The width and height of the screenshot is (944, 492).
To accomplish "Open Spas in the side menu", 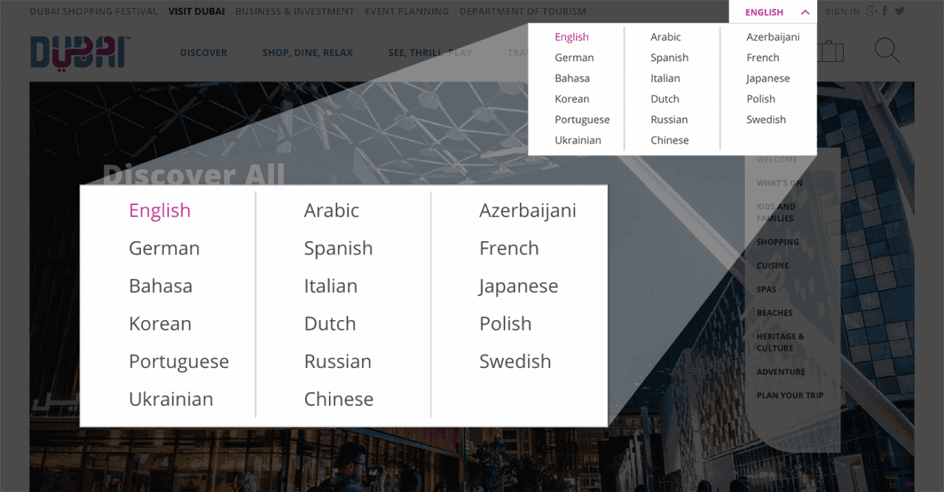I will (766, 289).
